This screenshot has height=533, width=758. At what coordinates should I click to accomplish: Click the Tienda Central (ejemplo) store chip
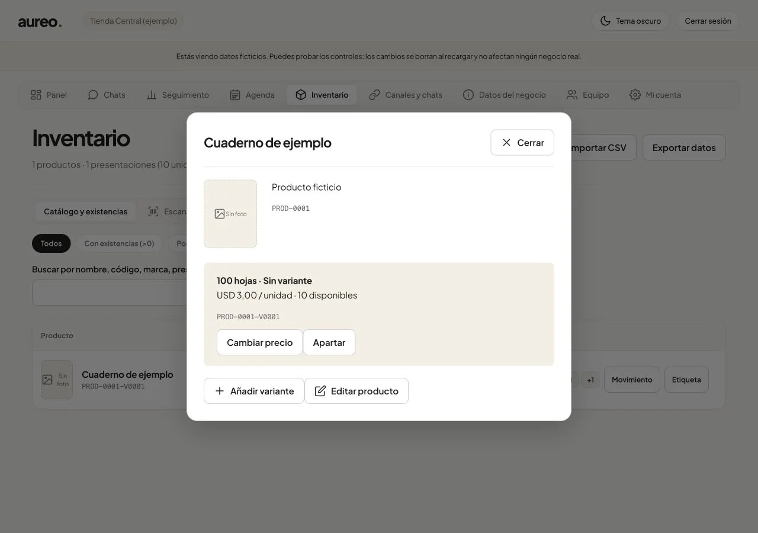133,21
